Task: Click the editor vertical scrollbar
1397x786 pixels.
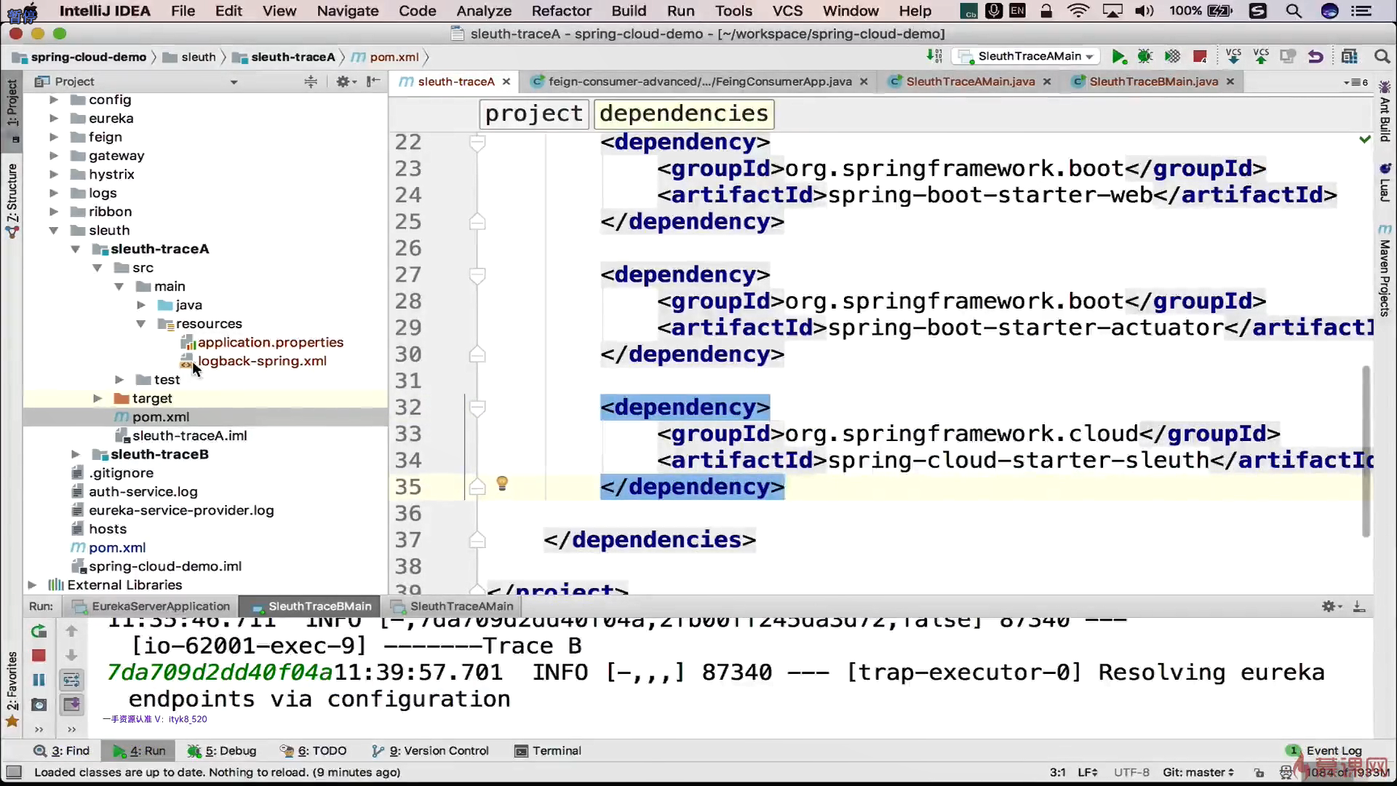Action: 1366,451
